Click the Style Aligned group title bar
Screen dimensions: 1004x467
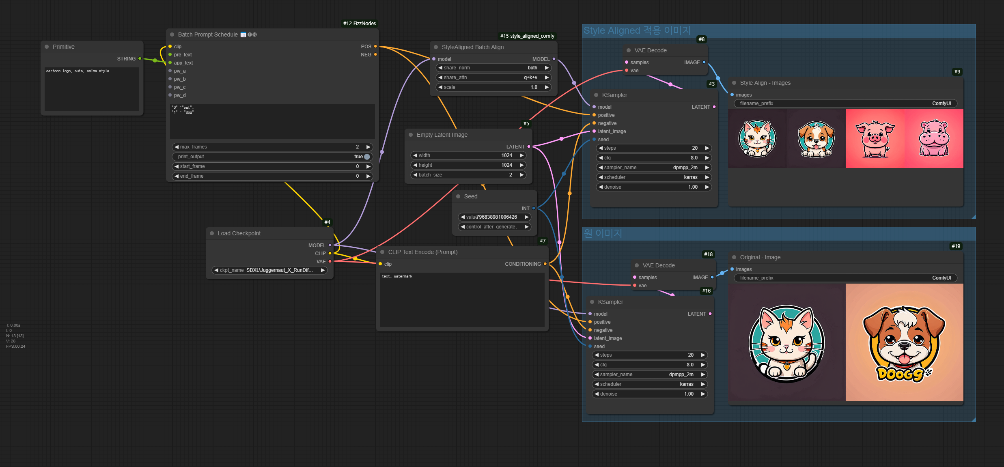[x=637, y=30]
